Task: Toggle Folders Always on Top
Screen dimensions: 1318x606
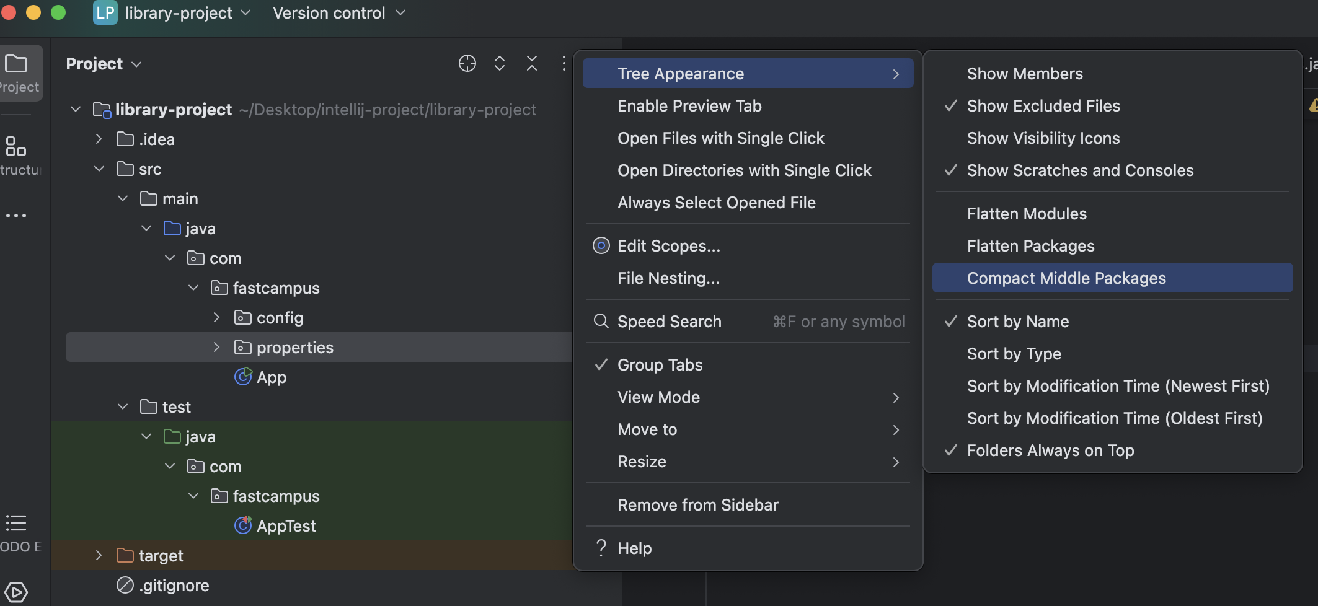Action: (x=1050, y=450)
